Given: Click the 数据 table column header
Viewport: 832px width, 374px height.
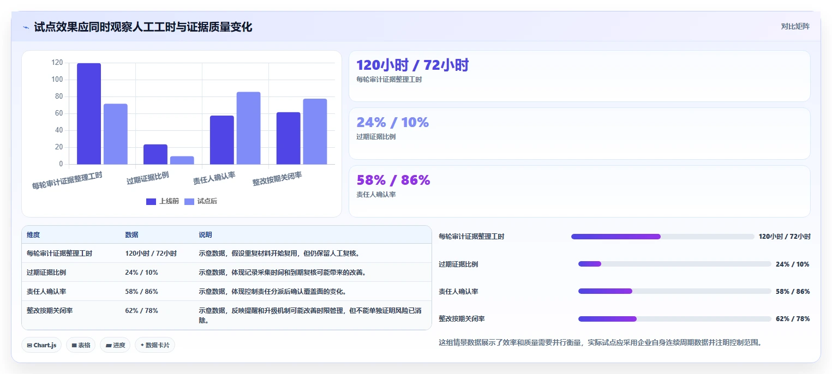Looking at the screenshot, I should 131,235.
